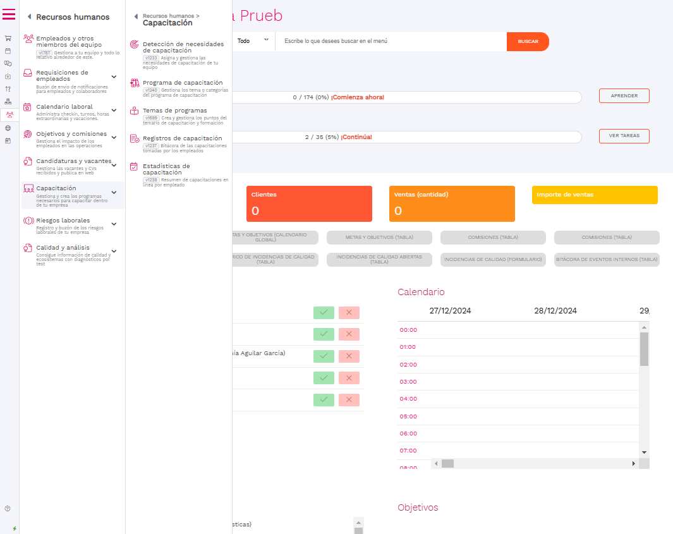
Task: Open the Todo search filter dropdown
Action: 252,41
